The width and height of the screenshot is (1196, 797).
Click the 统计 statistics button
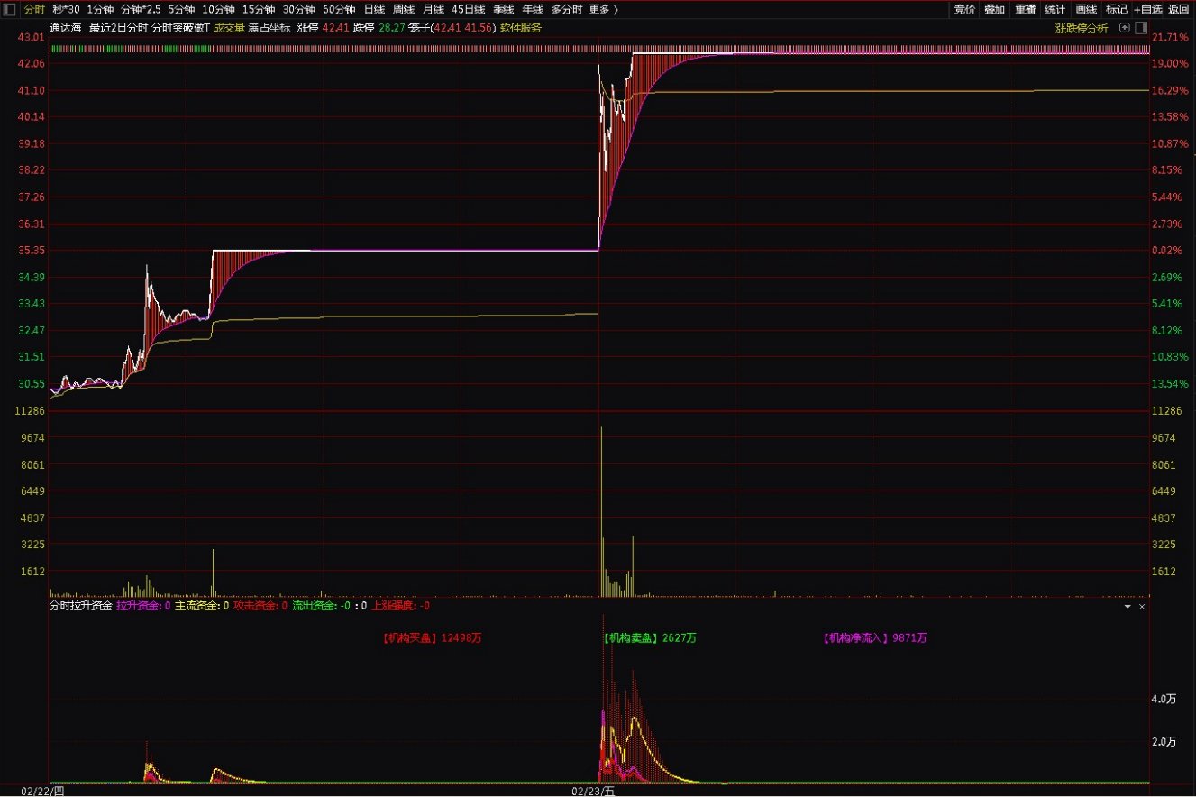coord(1055,9)
